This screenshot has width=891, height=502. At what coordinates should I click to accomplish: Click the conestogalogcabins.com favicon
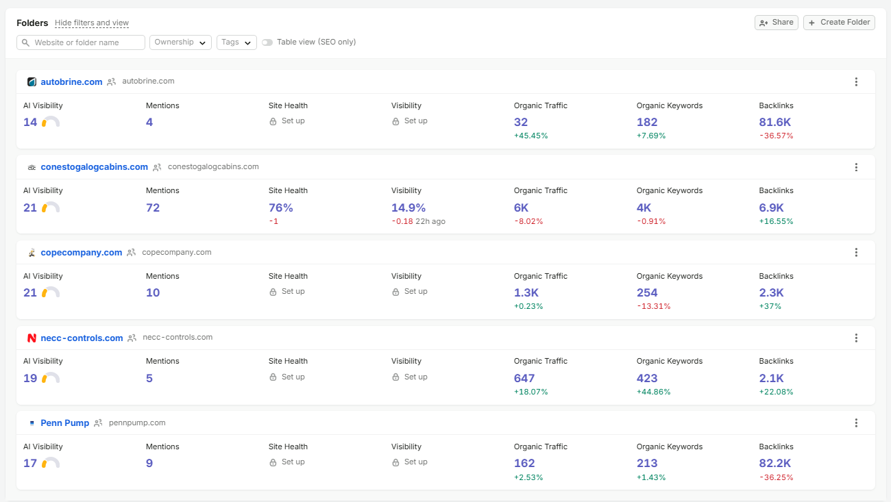tap(32, 167)
